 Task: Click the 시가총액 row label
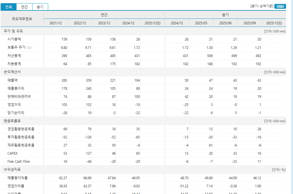pos(14,39)
